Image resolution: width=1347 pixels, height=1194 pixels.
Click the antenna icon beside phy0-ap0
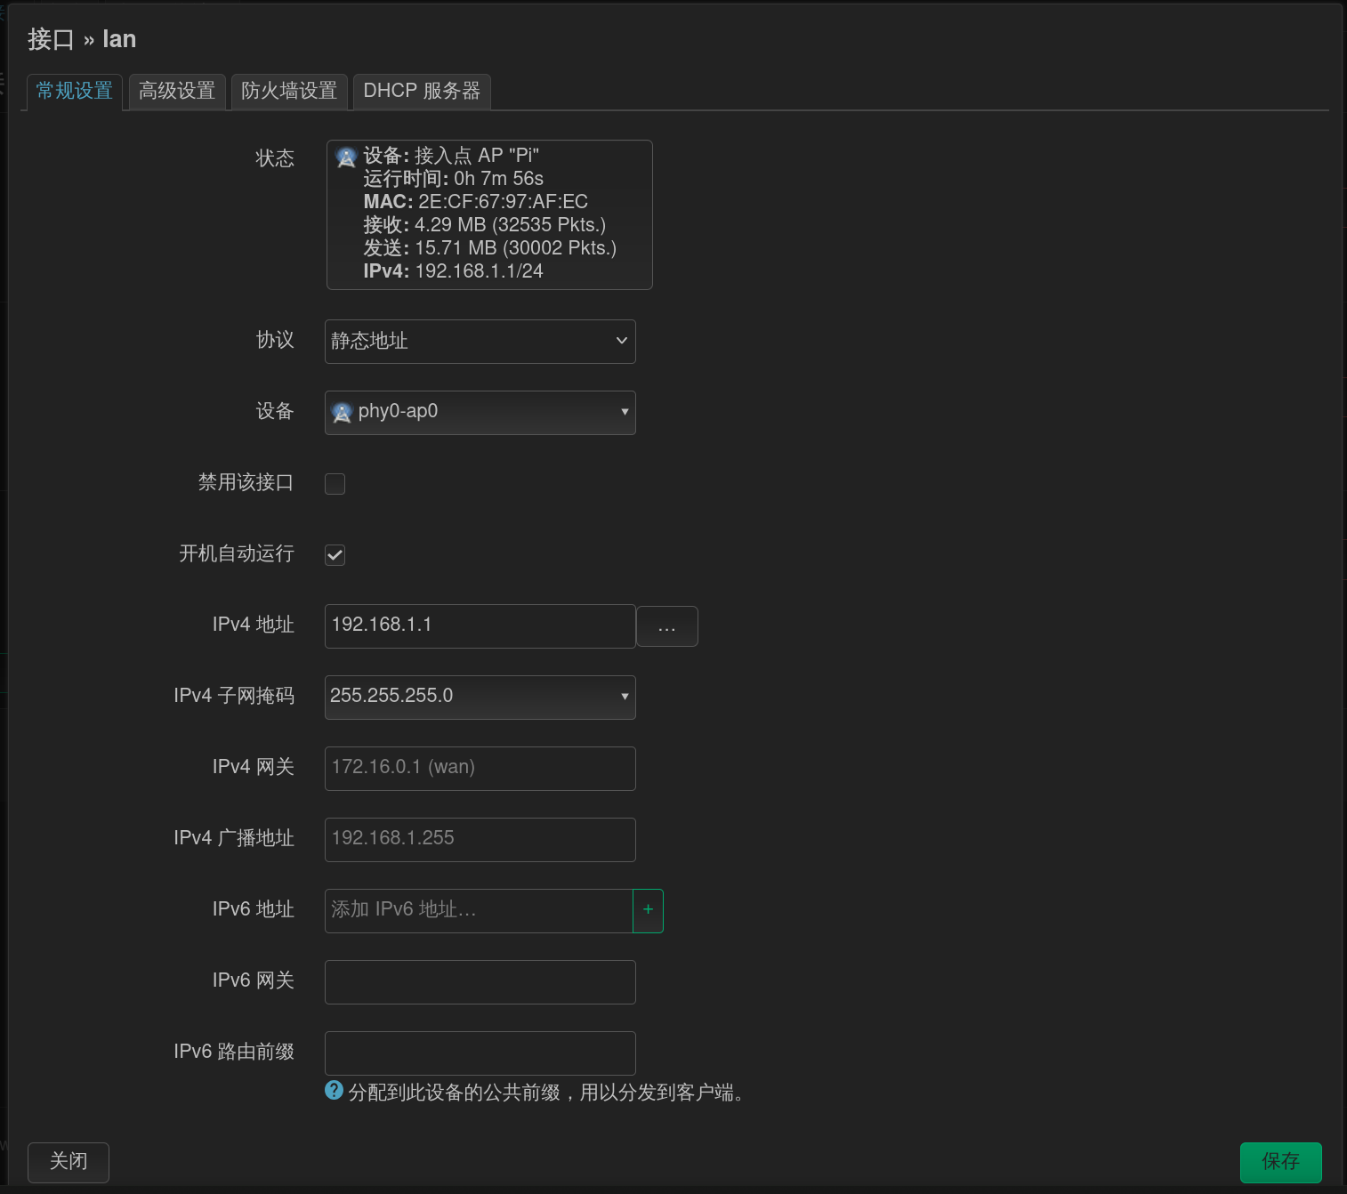343,412
